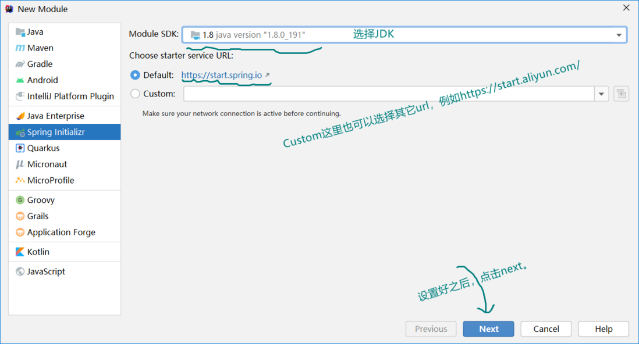Choose MicroProfile module type

65,180
